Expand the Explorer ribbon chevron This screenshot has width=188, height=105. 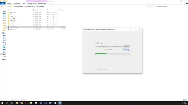tap(185, 3)
